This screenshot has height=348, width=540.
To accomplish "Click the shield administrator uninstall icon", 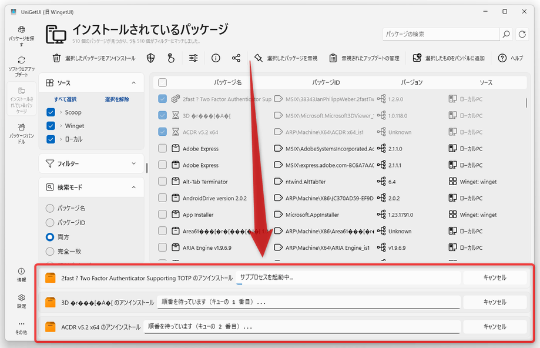I will [150, 58].
